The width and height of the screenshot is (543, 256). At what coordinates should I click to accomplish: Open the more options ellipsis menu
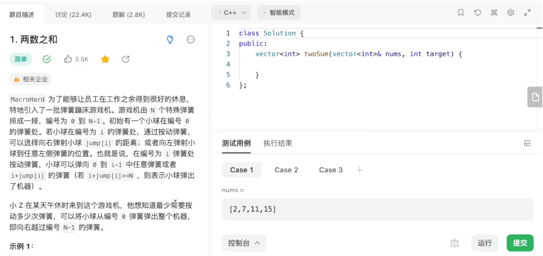click(x=190, y=39)
